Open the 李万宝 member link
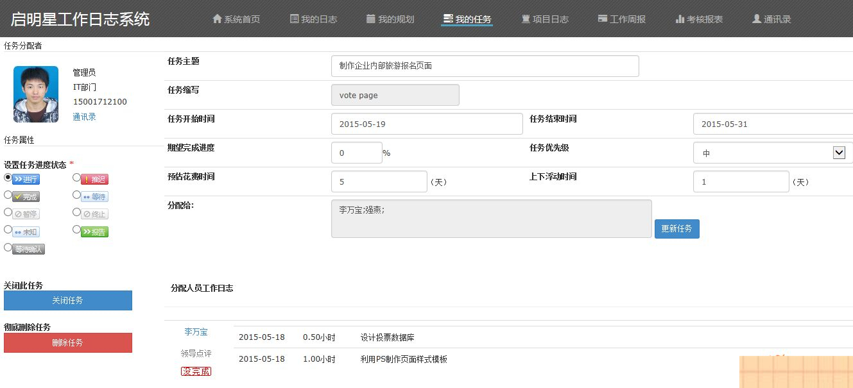This screenshot has height=388, width=853. (x=196, y=332)
